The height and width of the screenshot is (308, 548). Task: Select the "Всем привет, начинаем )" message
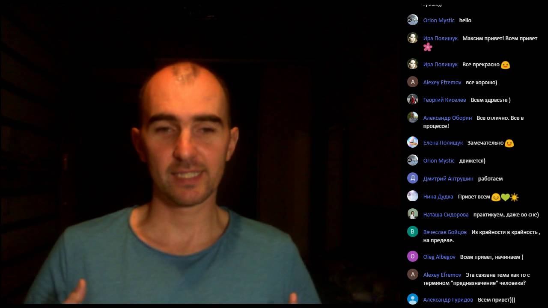pos(491,257)
